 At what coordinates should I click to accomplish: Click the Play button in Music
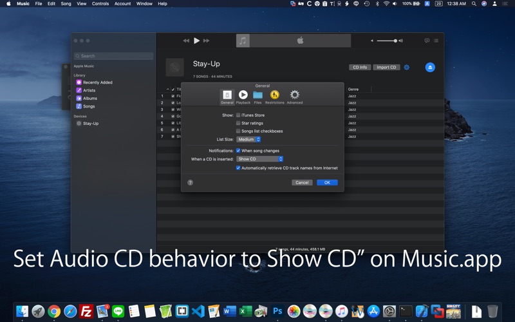(x=196, y=41)
